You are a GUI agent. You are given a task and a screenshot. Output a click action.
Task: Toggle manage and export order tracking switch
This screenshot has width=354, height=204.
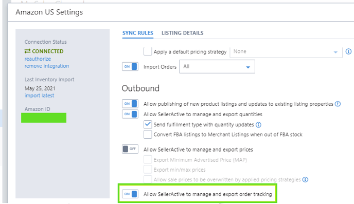point(130,194)
